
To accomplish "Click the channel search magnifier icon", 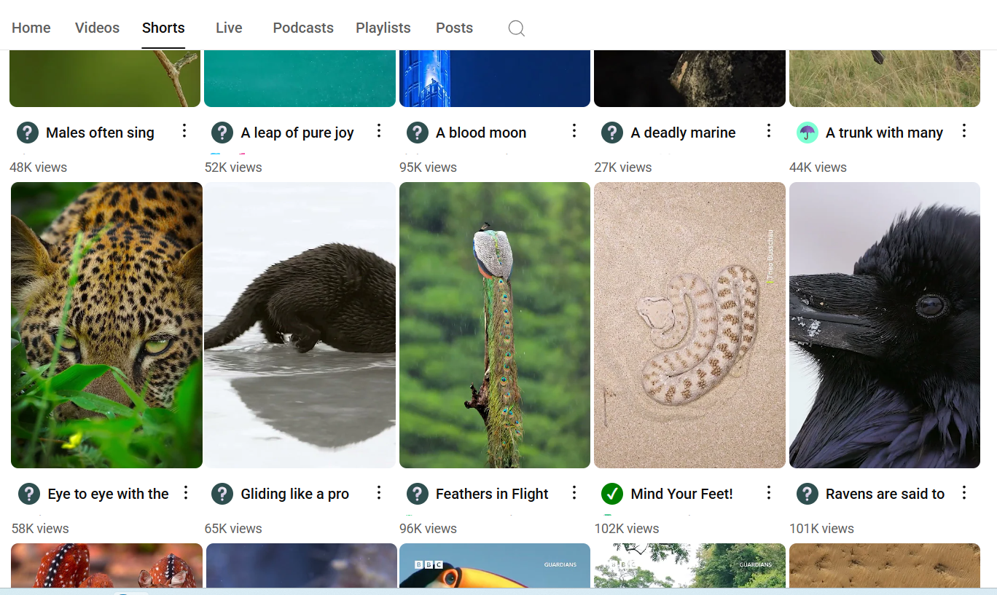I will [x=516, y=28].
